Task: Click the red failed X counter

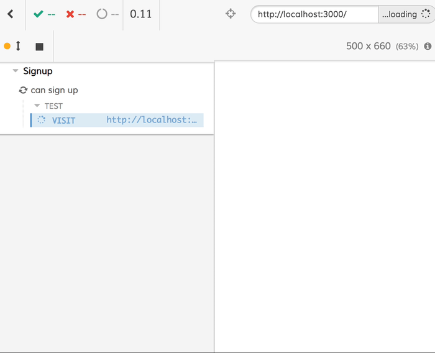Action: point(75,14)
